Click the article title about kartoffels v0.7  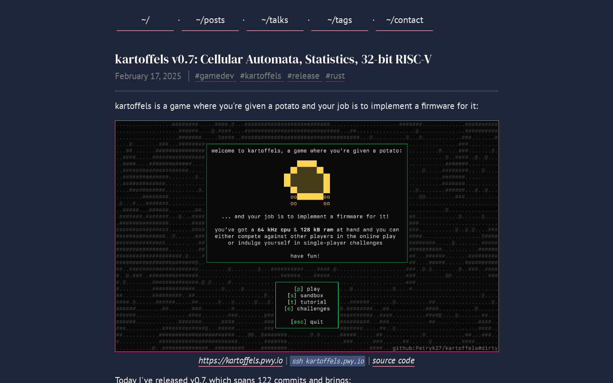coord(273,59)
